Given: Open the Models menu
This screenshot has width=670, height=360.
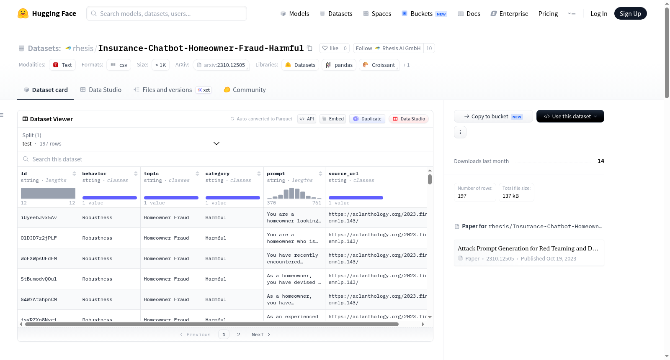Looking at the screenshot, I should (x=295, y=13).
